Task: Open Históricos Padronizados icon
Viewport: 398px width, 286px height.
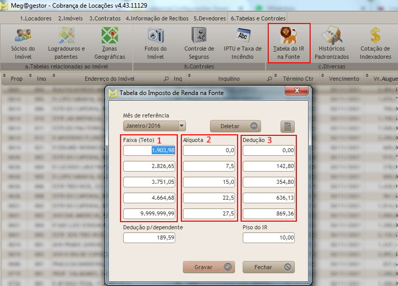Action: 331,36
